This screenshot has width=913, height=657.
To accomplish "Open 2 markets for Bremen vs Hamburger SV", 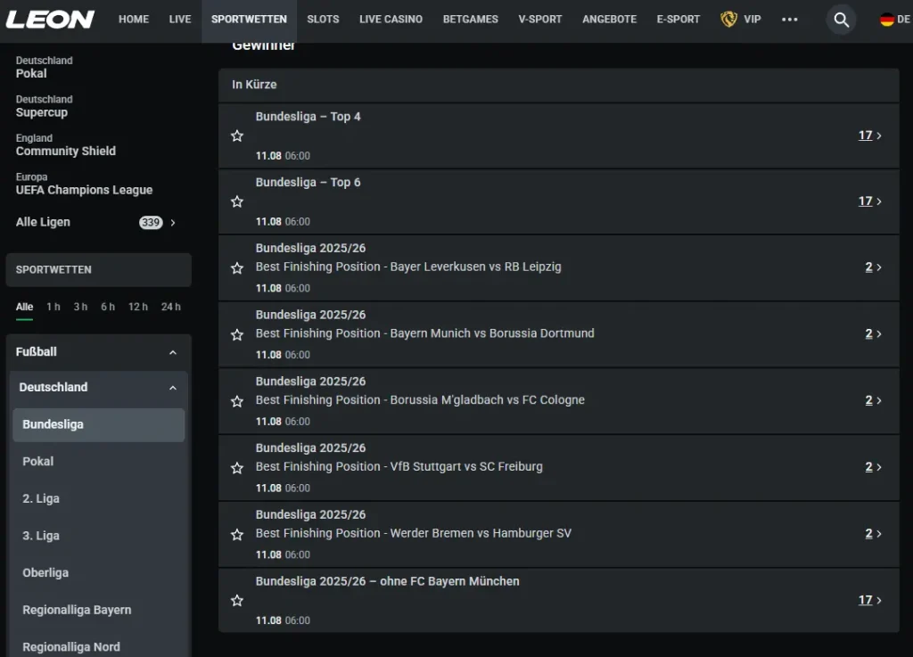I will 873,533.
